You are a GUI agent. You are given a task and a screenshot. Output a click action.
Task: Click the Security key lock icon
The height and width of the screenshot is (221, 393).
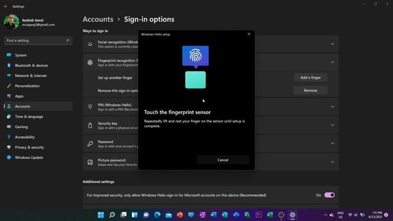pyautogui.click(x=90, y=125)
